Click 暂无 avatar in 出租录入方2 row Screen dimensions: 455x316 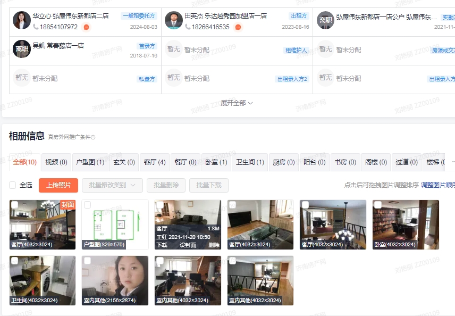pyautogui.click(x=173, y=78)
